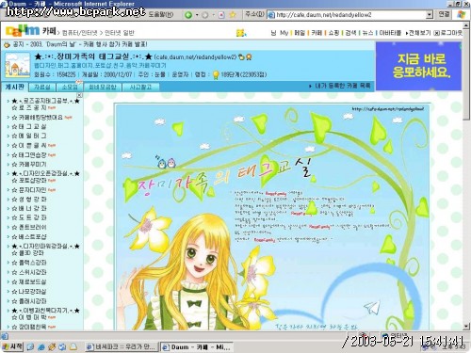Screen dimensions: 471x353
Task: Click the cafe profile house thumbnail
Action: pyautogui.click(x=18, y=66)
